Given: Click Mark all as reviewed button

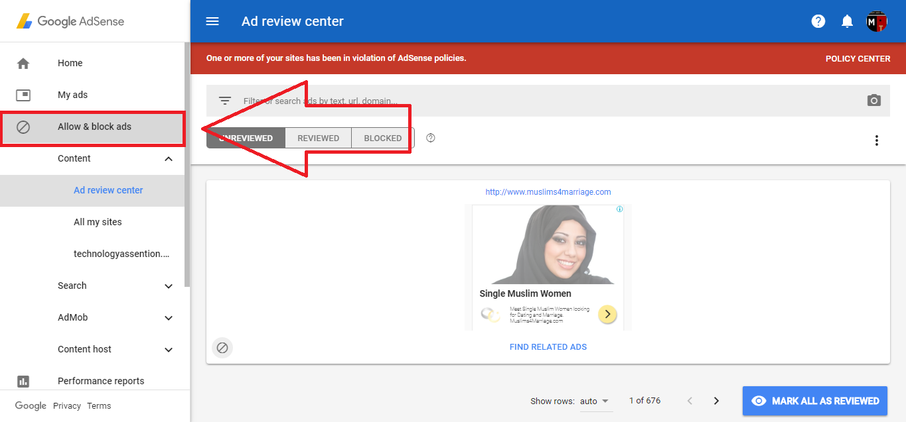Looking at the screenshot, I should coord(815,401).
